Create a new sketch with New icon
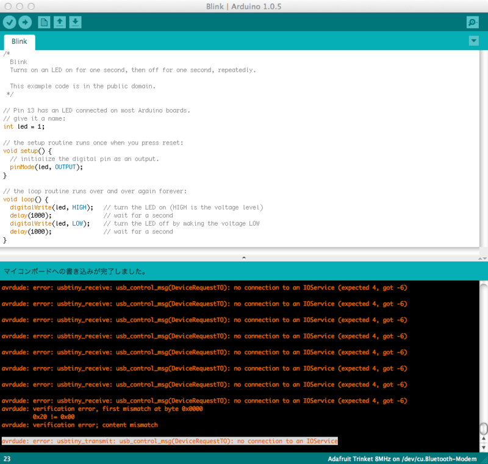Viewport: 488px width, 464px height. pyautogui.click(x=44, y=23)
